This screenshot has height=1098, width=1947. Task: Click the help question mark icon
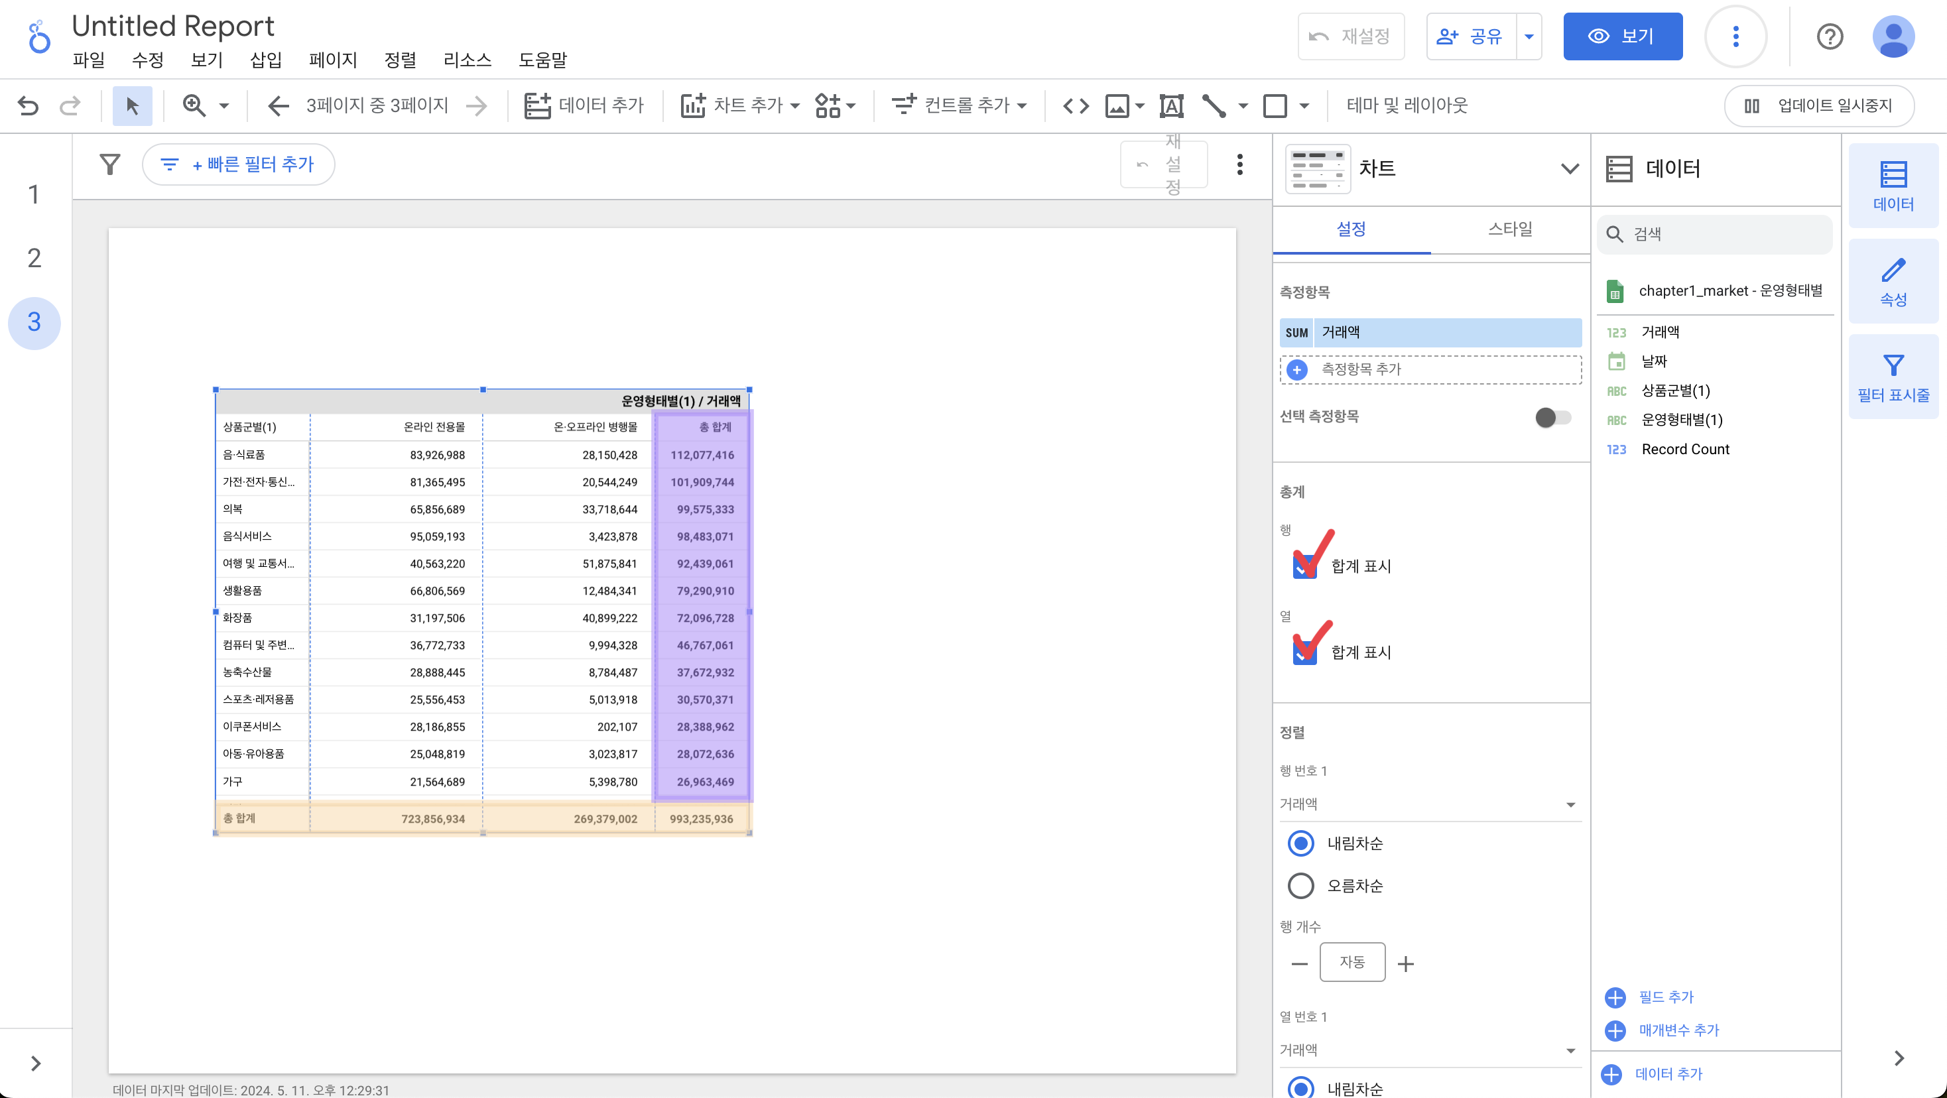coord(1829,36)
